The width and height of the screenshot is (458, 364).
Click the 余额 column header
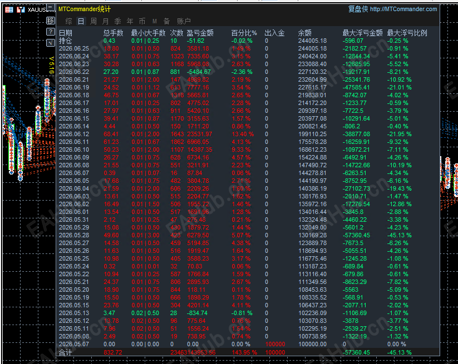pyautogui.click(x=304, y=33)
